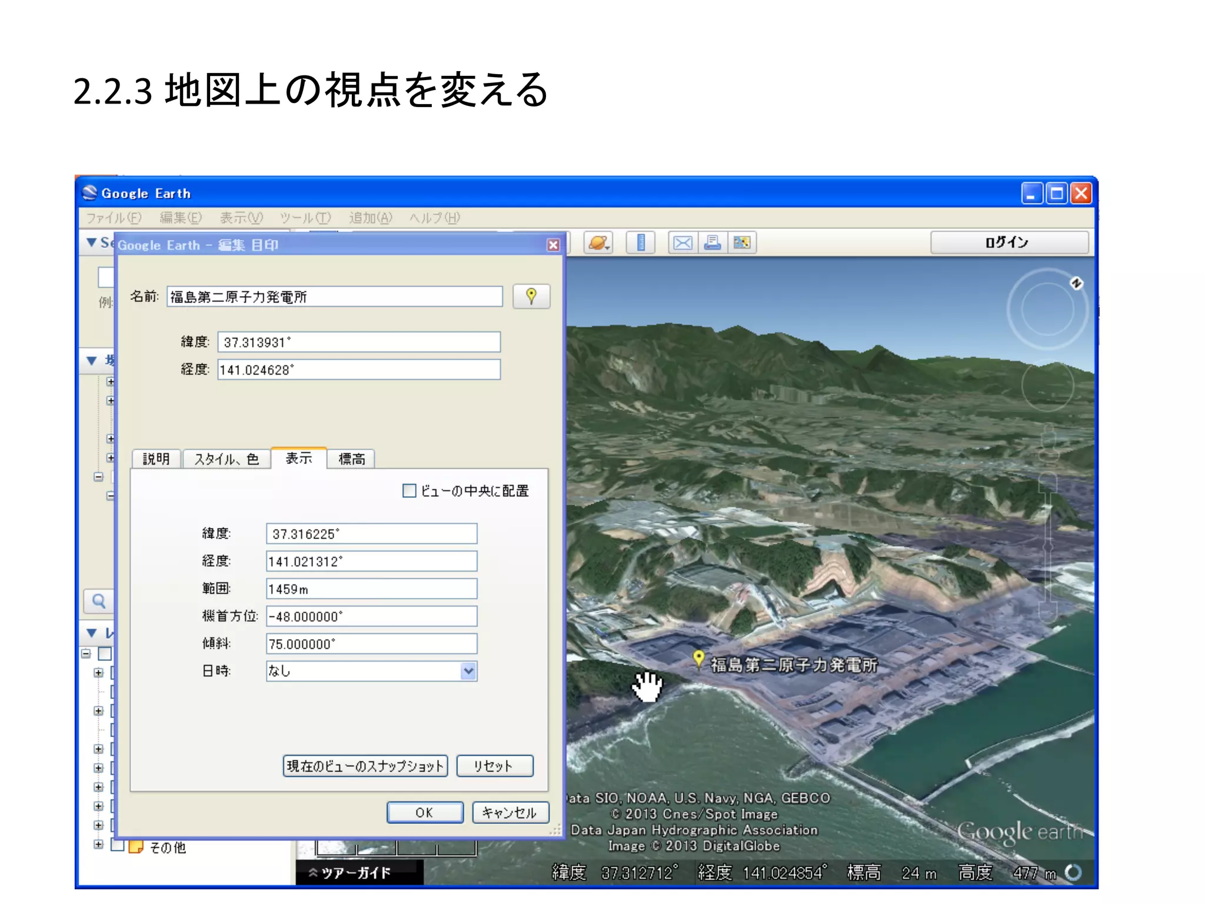Toggle the ビューの中央に配置 checkbox
1205x904 pixels.
pyautogui.click(x=409, y=491)
